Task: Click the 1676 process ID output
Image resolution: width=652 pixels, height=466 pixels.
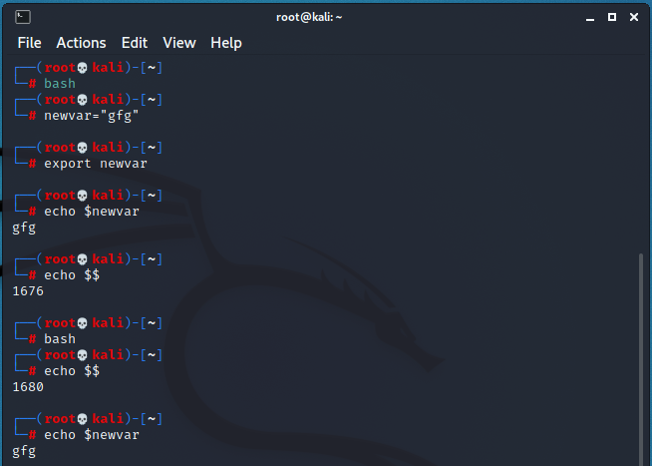Action: point(28,291)
